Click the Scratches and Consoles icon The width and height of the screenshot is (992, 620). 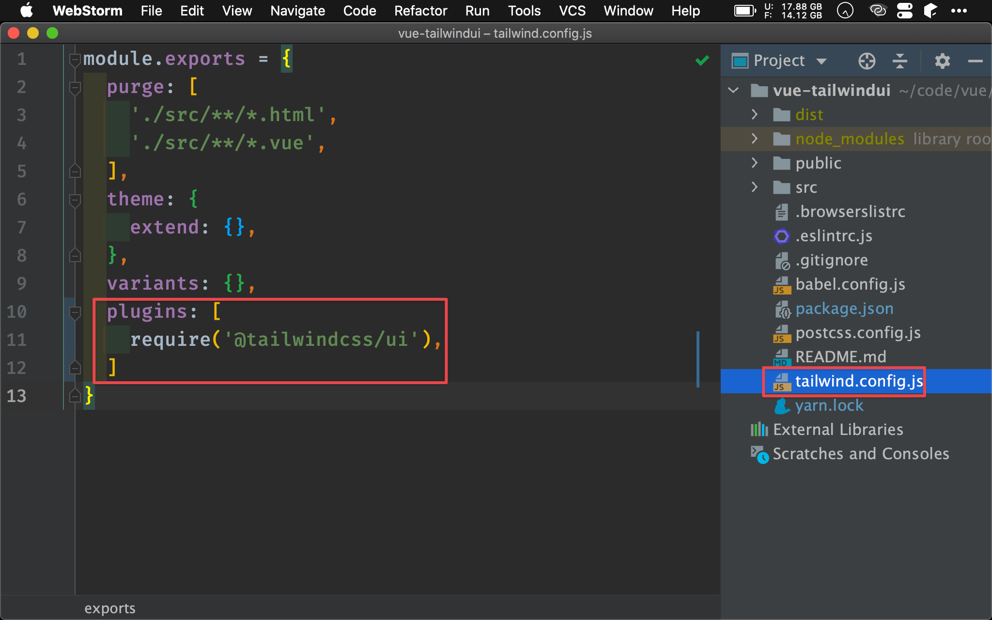pos(759,454)
